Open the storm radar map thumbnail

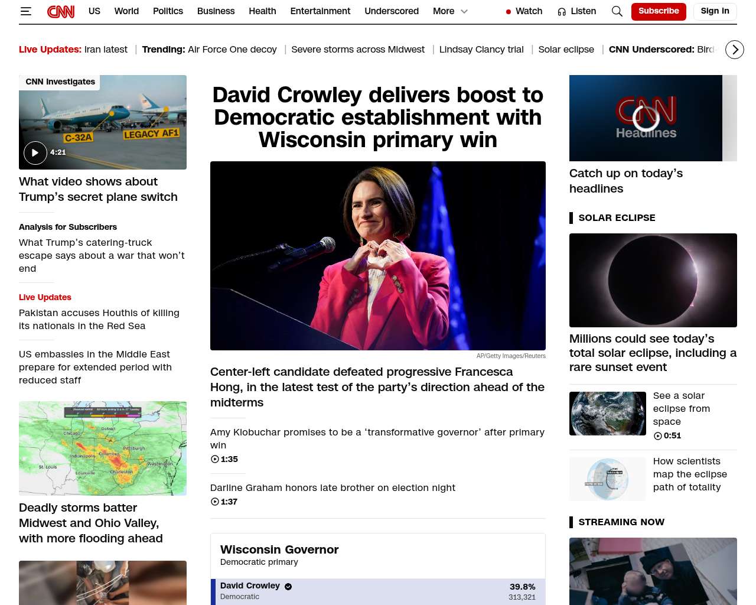tap(103, 448)
